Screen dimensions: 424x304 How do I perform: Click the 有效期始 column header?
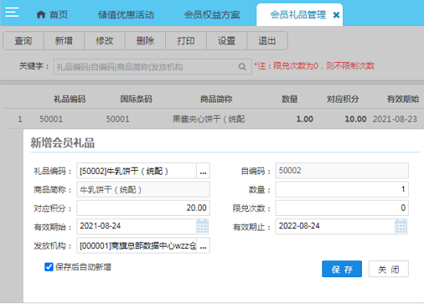pyautogui.click(x=403, y=99)
